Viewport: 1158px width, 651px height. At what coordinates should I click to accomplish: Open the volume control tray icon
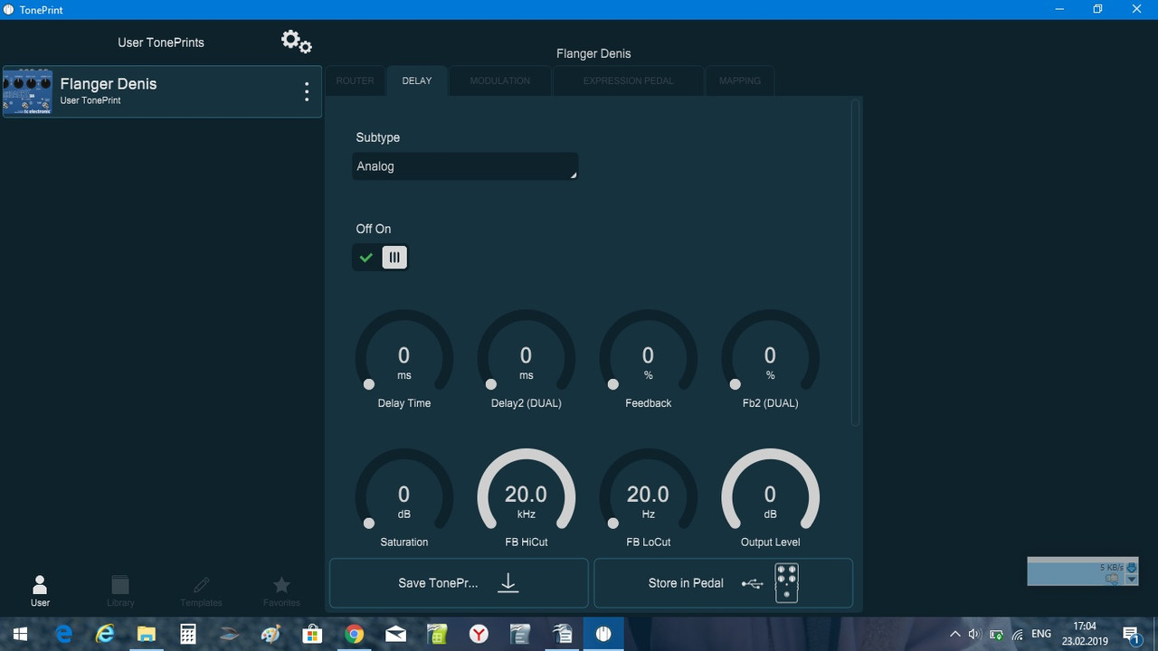tap(974, 635)
